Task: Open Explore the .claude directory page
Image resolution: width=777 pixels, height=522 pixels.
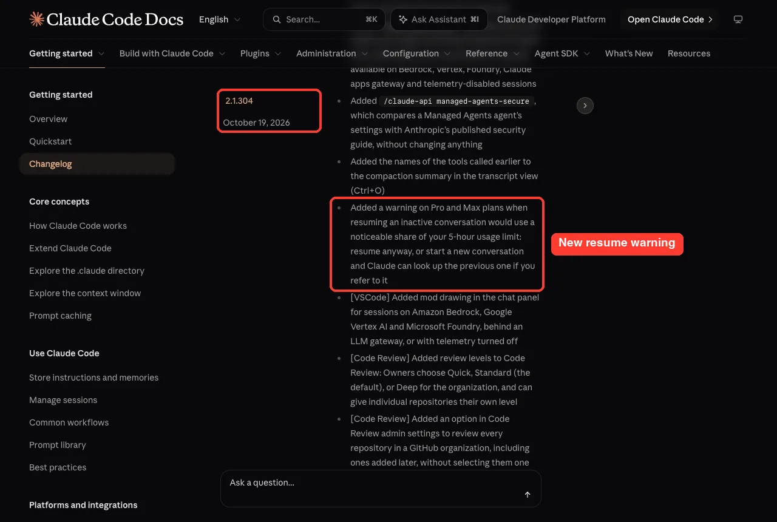Action: click(87, 271)
